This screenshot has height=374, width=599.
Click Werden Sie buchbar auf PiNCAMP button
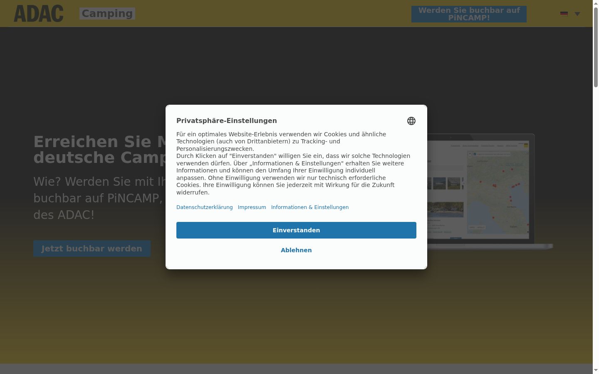coord(469,14)
